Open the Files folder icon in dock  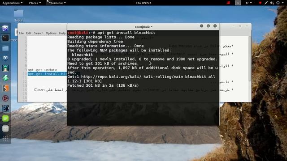(5, 48)
